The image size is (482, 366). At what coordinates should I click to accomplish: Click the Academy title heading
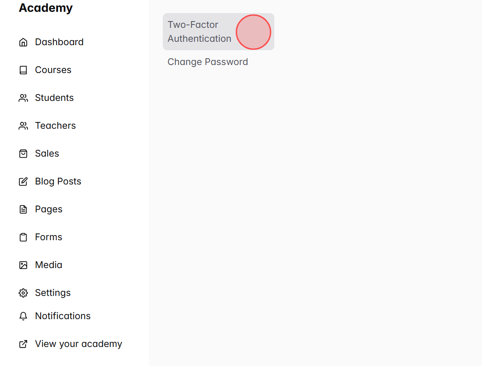46,8
